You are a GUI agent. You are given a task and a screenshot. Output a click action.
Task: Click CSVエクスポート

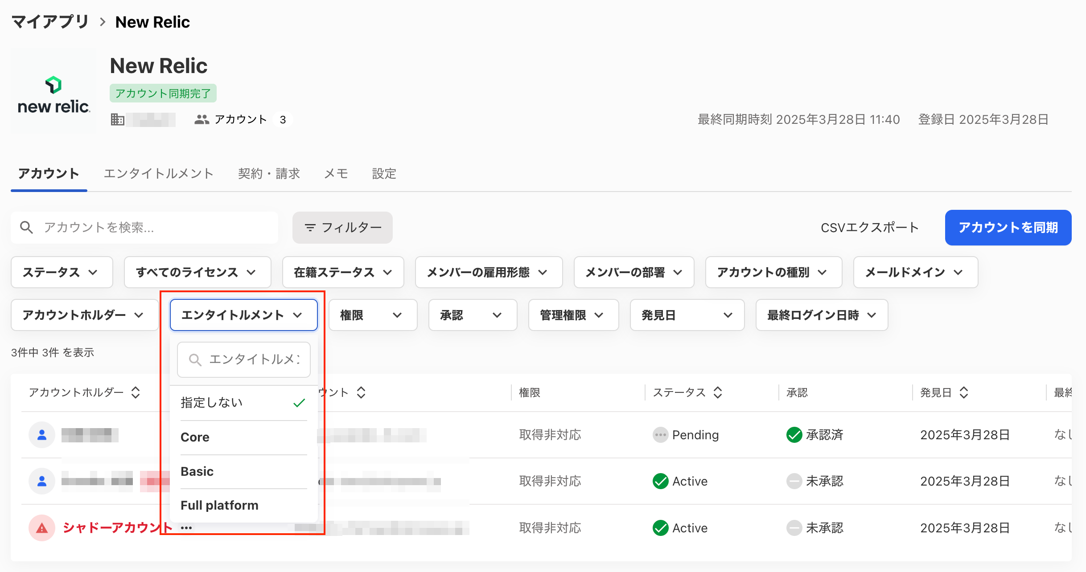click(870, 228)
